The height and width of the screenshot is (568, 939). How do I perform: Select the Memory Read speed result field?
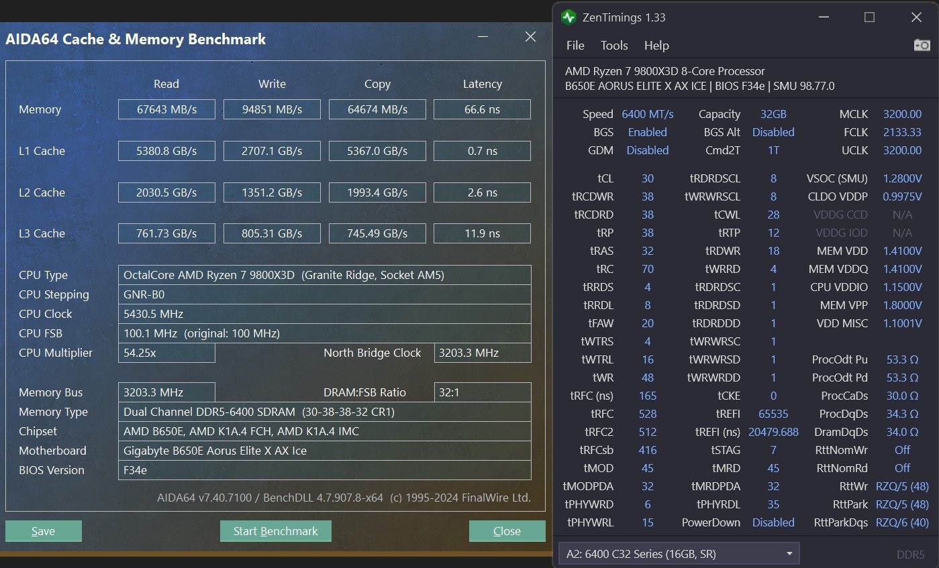point(166,109)
